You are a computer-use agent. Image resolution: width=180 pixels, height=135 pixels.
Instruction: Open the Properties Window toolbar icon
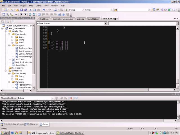click(x=157, y=10)
